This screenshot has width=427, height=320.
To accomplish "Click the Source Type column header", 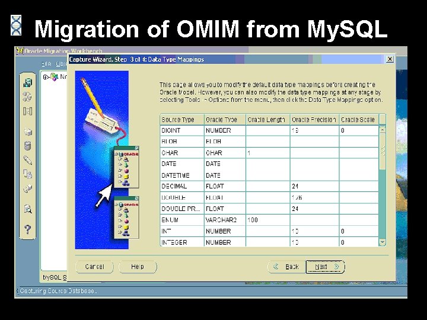I will (182, 120).
